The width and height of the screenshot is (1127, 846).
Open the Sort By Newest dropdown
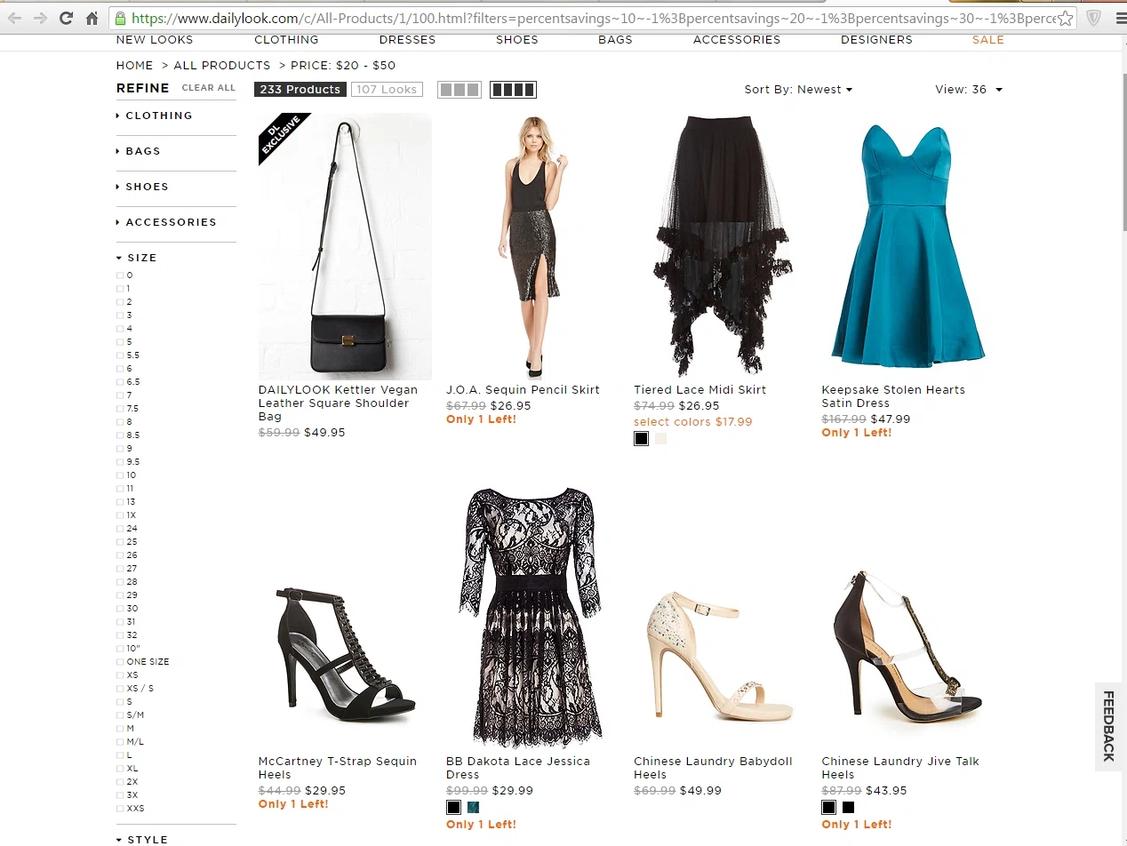(x=798, y=90)
